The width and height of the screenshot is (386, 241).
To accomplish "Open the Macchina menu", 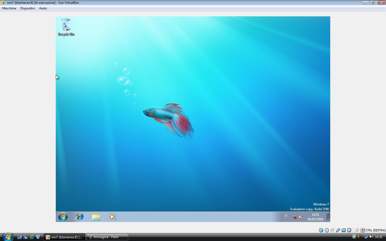I will 9,8.
